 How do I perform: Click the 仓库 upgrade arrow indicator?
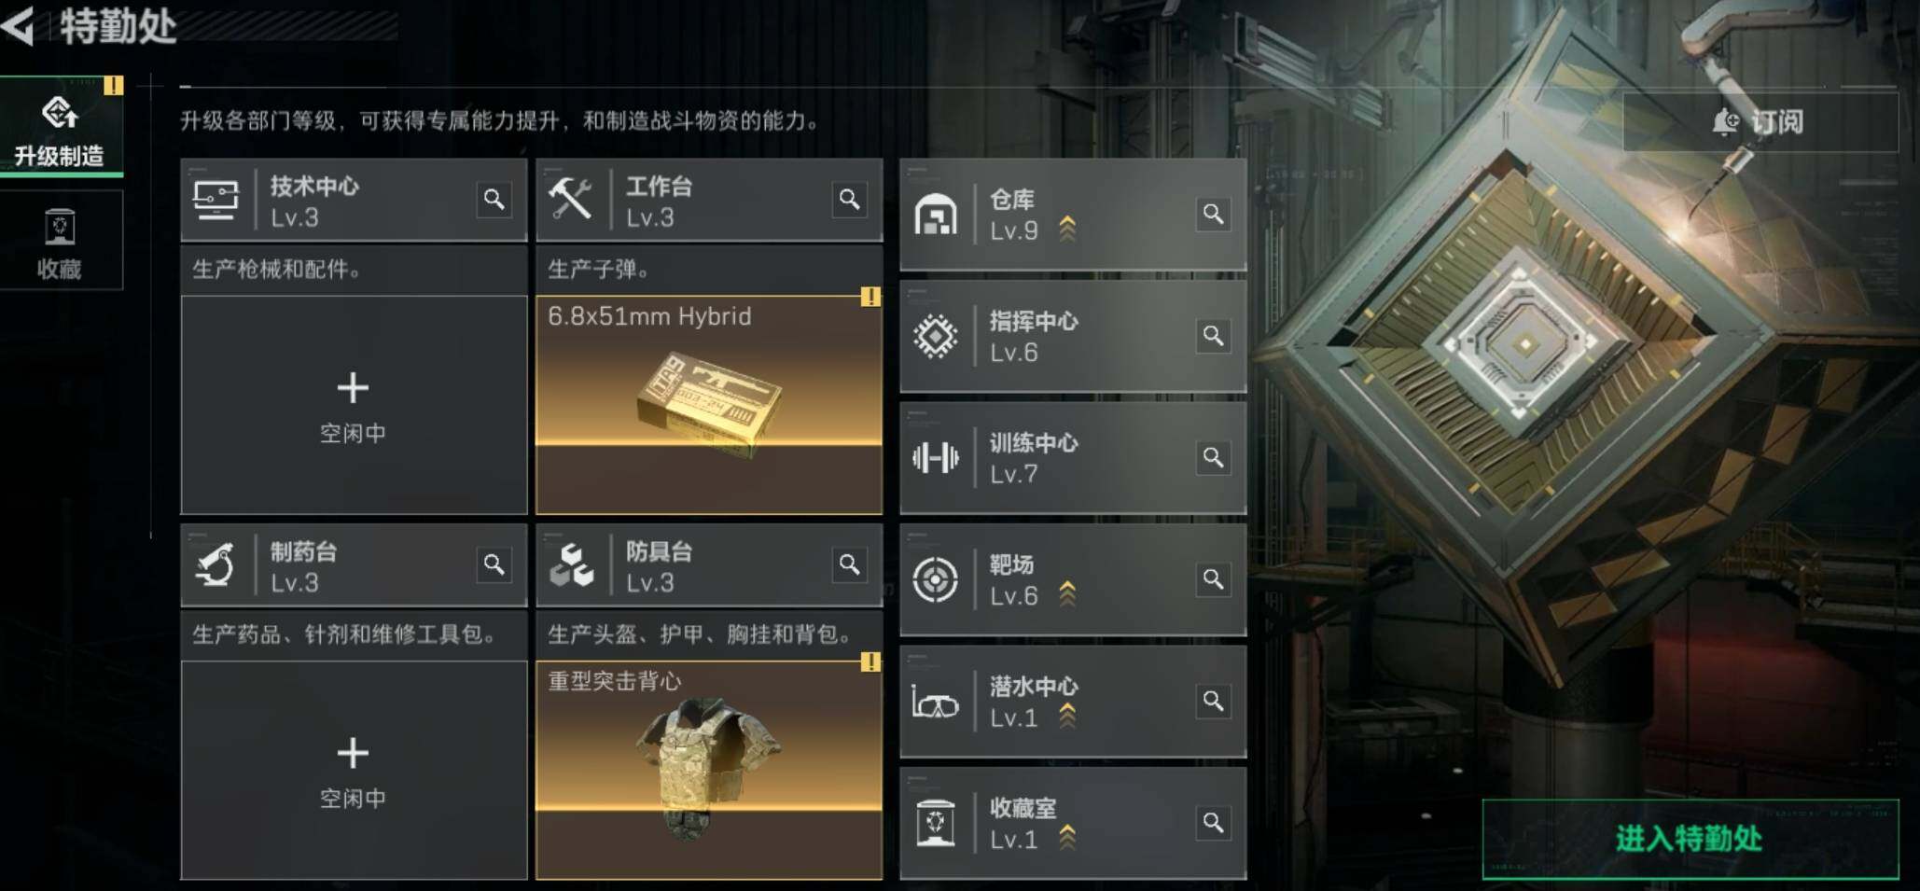point(1067,229)
